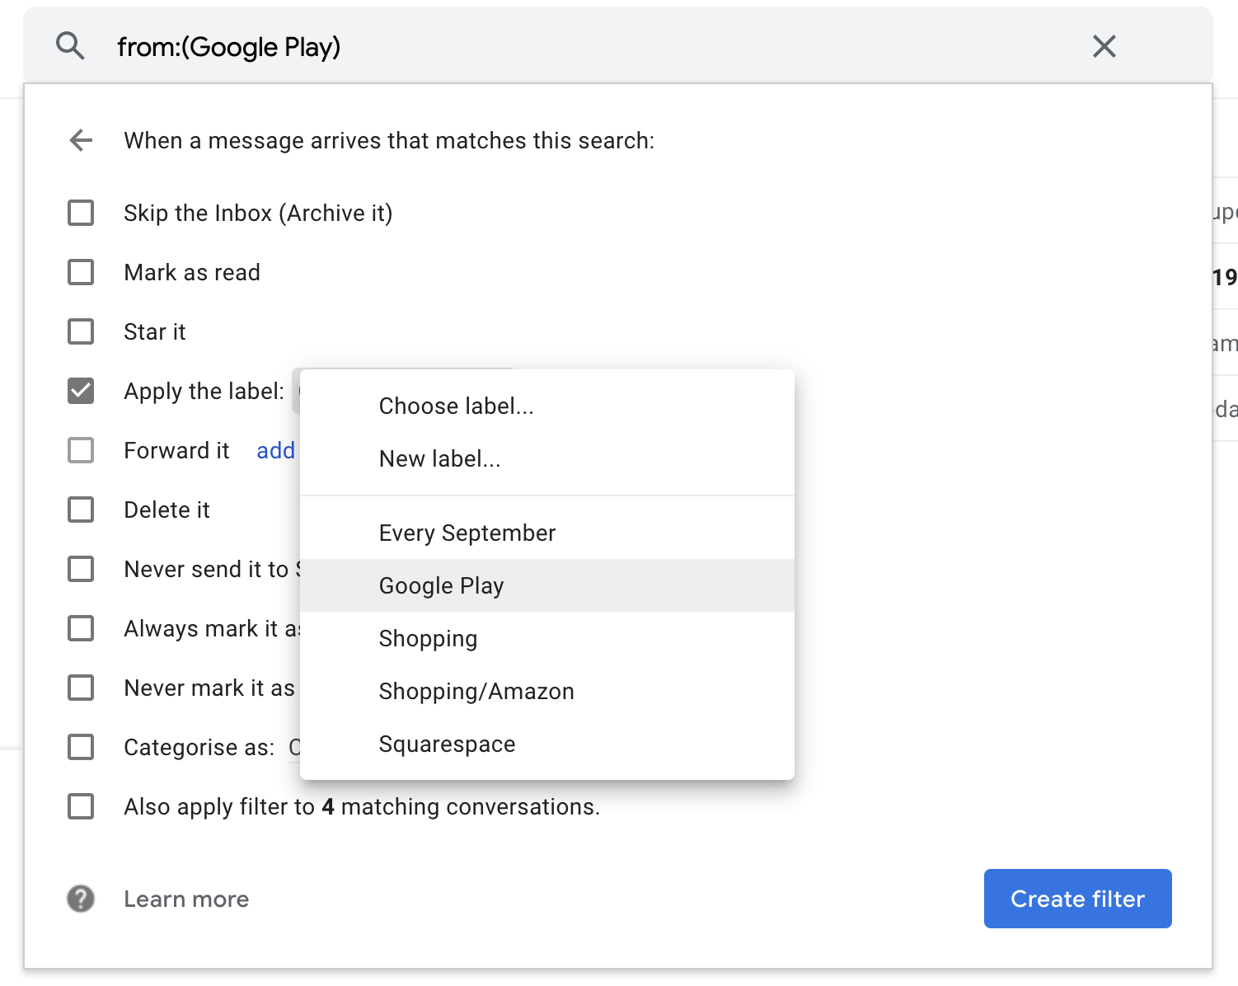Choose the Shopping label

tap(547, 638)
